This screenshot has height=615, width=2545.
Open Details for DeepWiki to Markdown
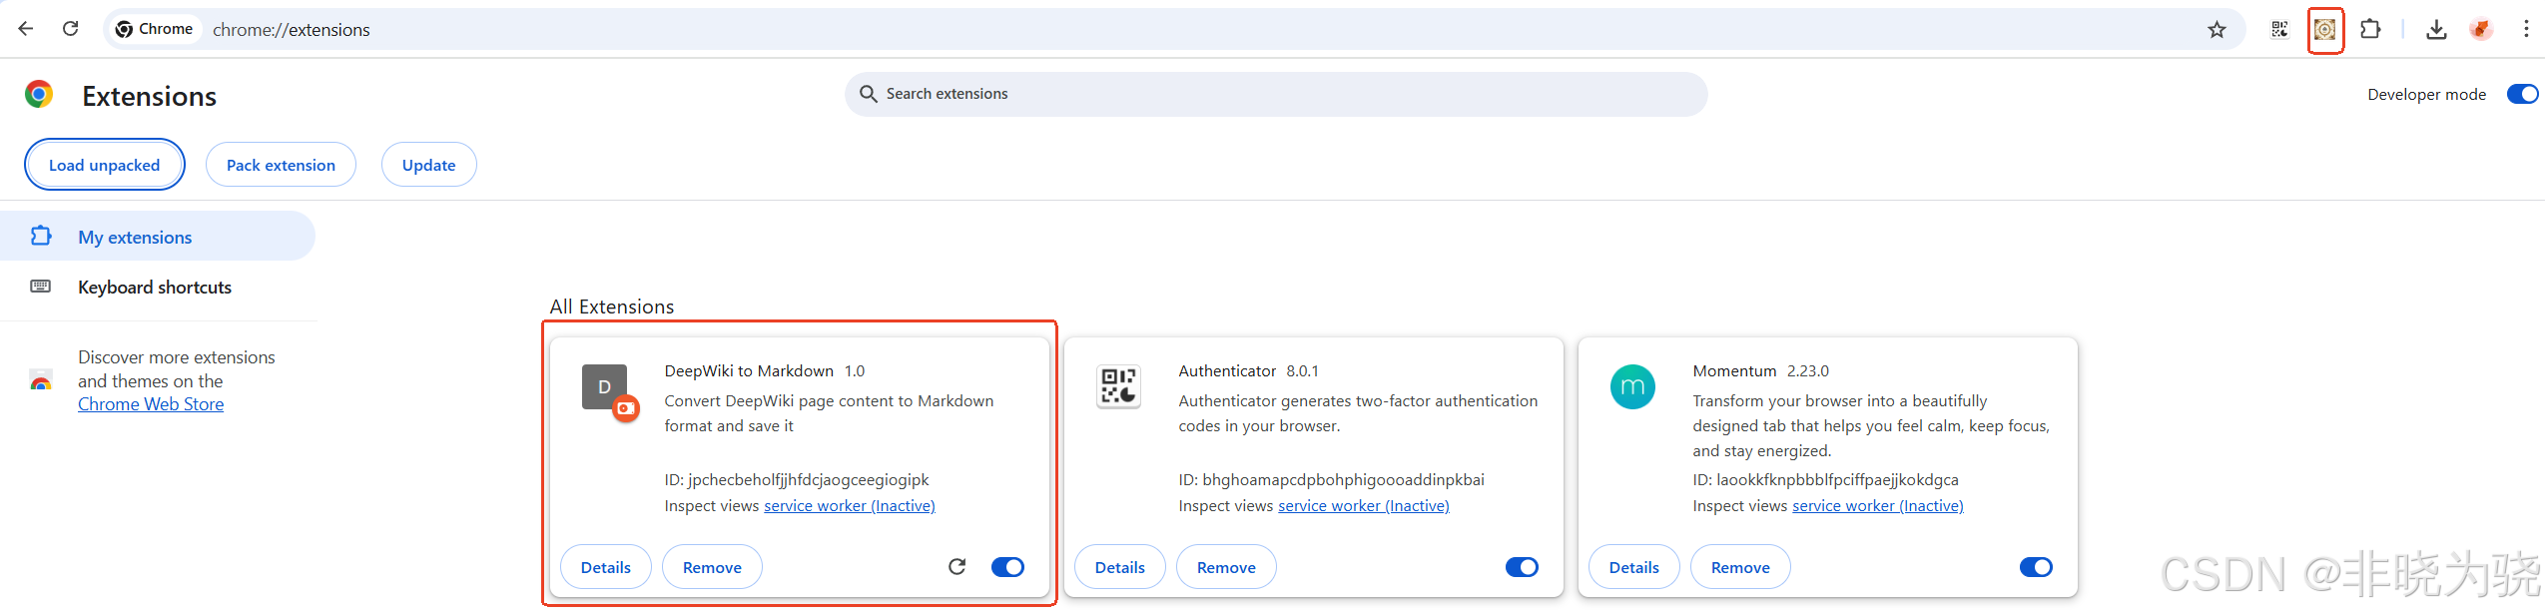pyautogui.click(x=606, y=567)
